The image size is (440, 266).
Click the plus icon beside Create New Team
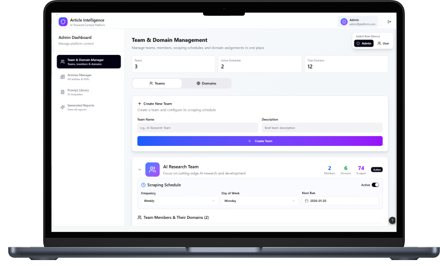[x=139, y=104]
